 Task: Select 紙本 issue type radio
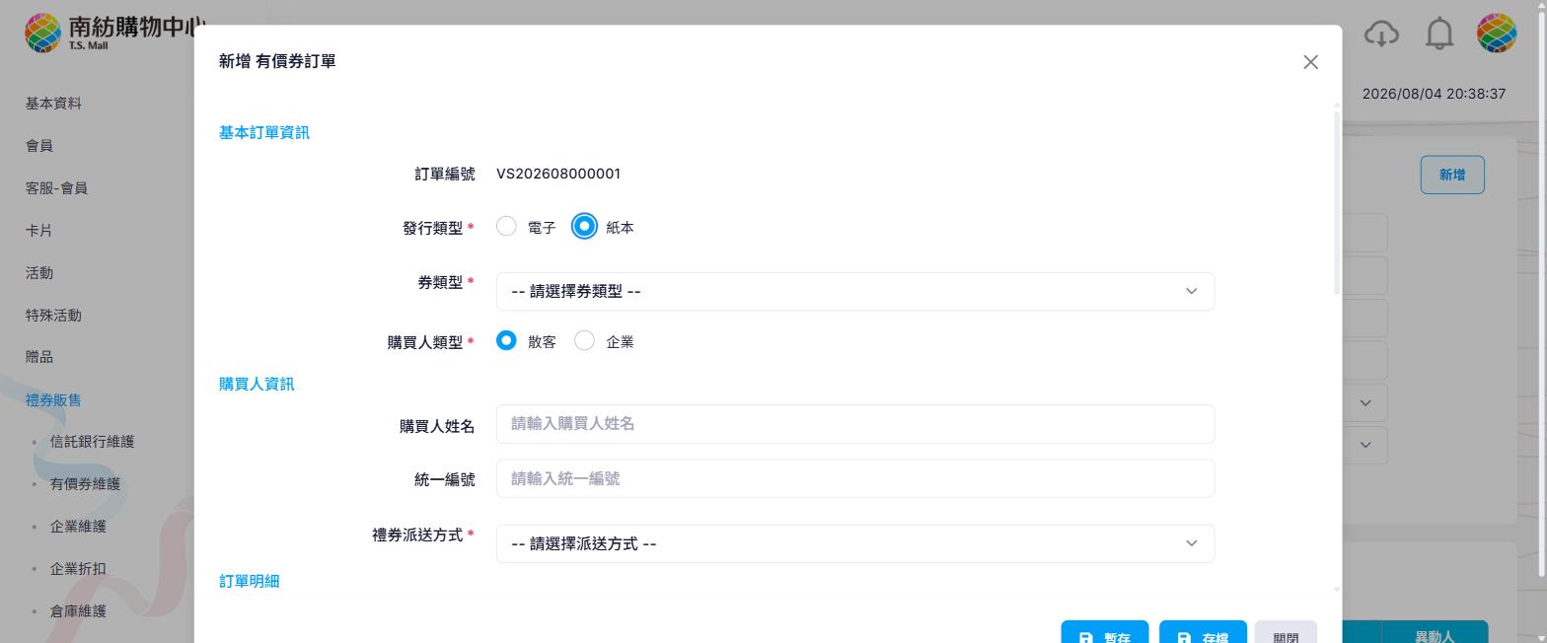(x=584, y=227)
